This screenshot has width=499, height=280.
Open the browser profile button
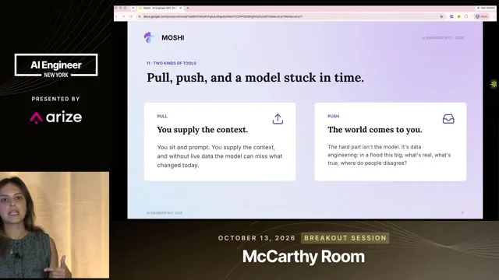click(x=482, y=16)
